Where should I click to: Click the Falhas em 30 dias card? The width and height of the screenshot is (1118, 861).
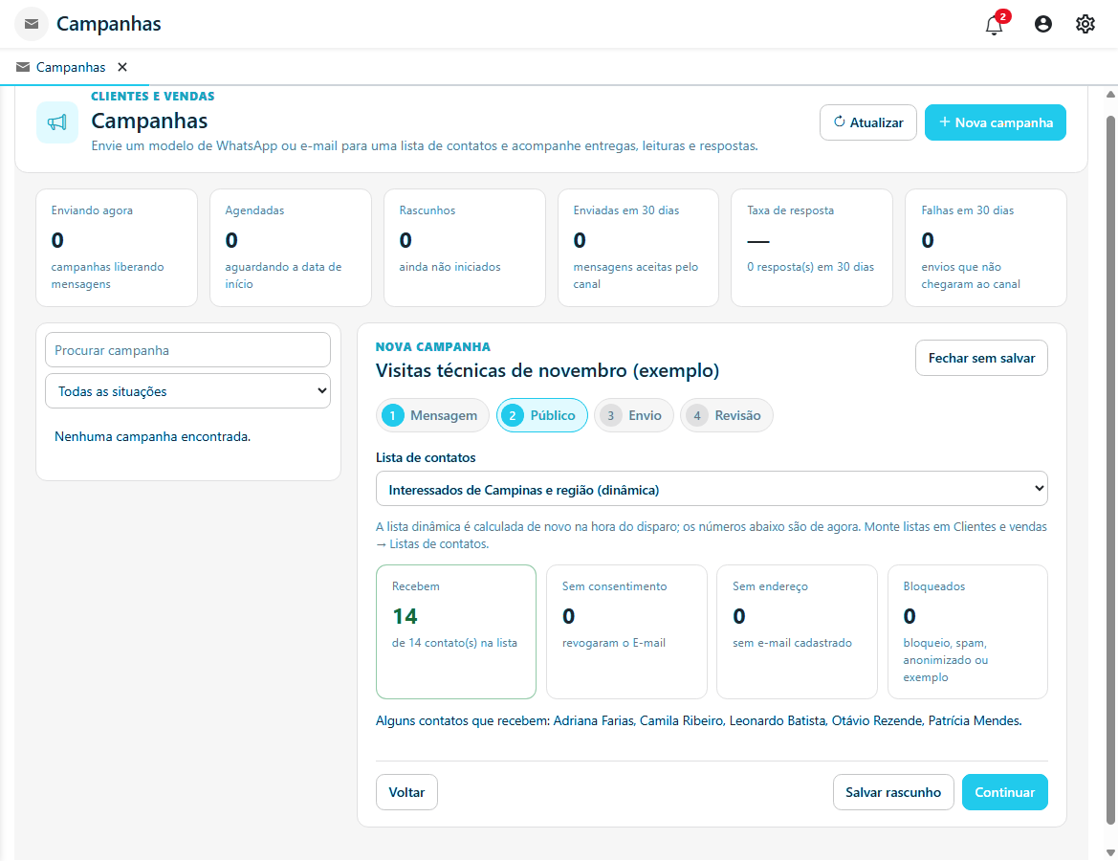[x=985, y=248]
